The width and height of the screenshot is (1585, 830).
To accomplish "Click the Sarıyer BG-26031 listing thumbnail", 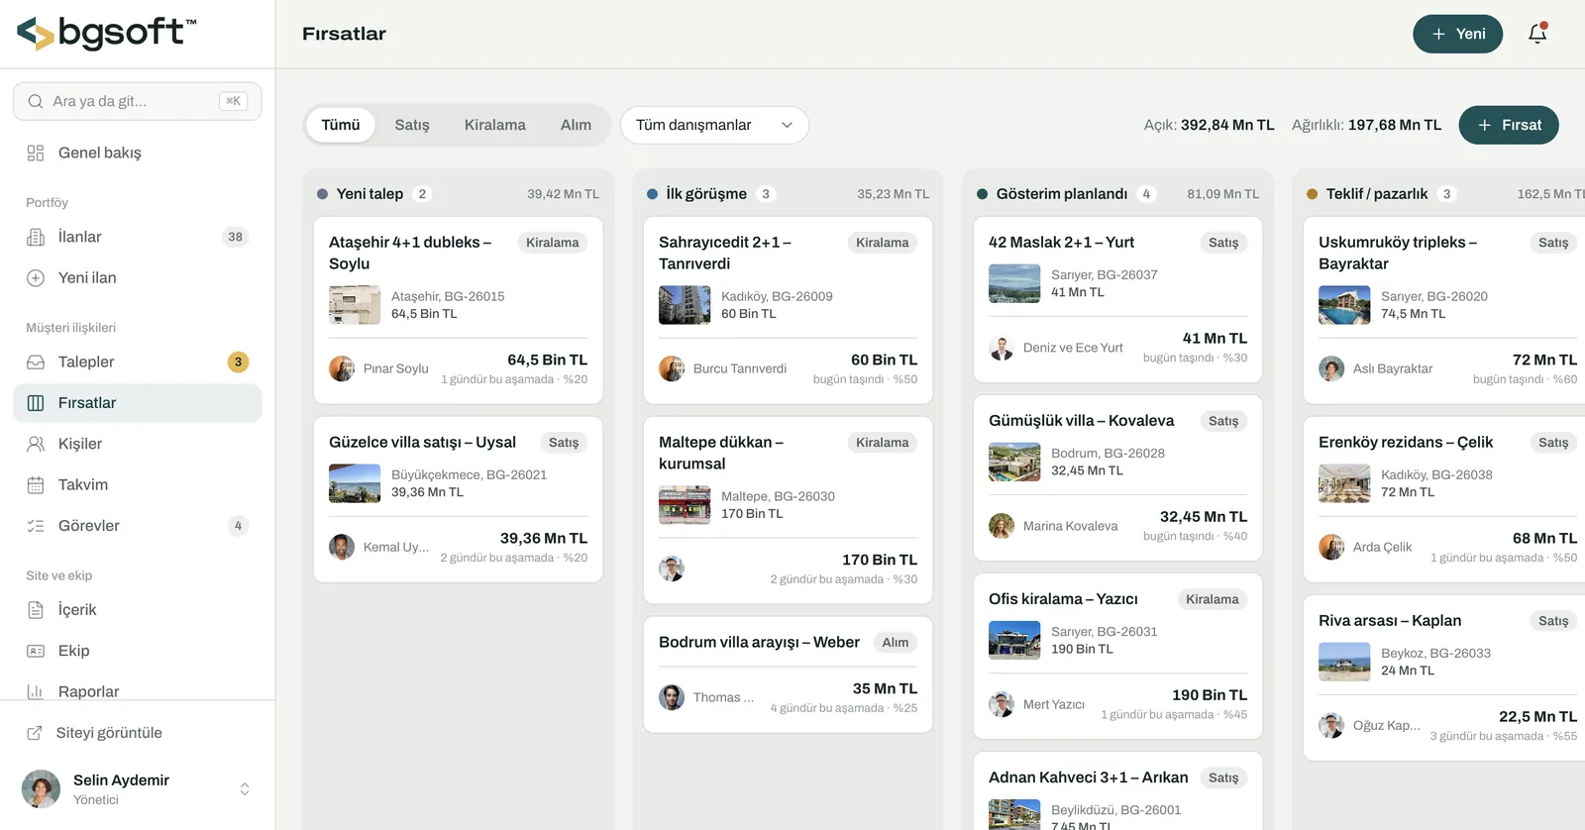I will [1014, 640].
